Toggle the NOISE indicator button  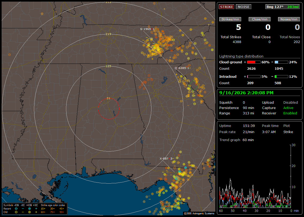click(244, 7)
